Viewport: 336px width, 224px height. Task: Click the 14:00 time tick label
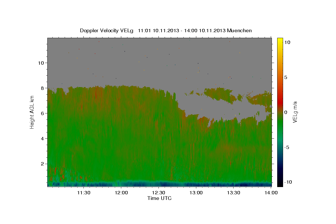coord(271,193)
